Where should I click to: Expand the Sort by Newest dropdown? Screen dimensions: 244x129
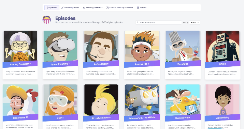tap(195, 22)
